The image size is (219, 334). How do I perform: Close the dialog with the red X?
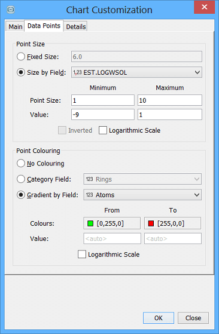pos(204,7)
